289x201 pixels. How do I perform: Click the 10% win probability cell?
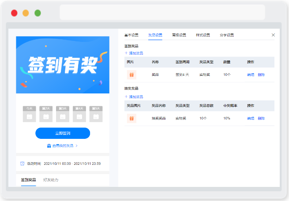click(227, 118)
